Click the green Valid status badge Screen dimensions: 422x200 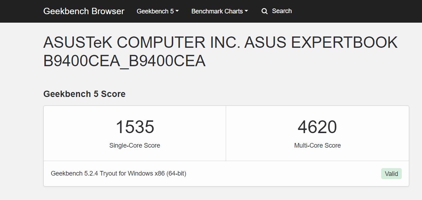click(391, 174)
